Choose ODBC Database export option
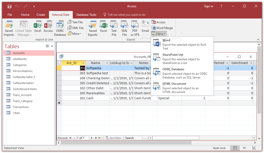Image resolution: width=264 pixels, height=153 pixels. coord(182,73)
